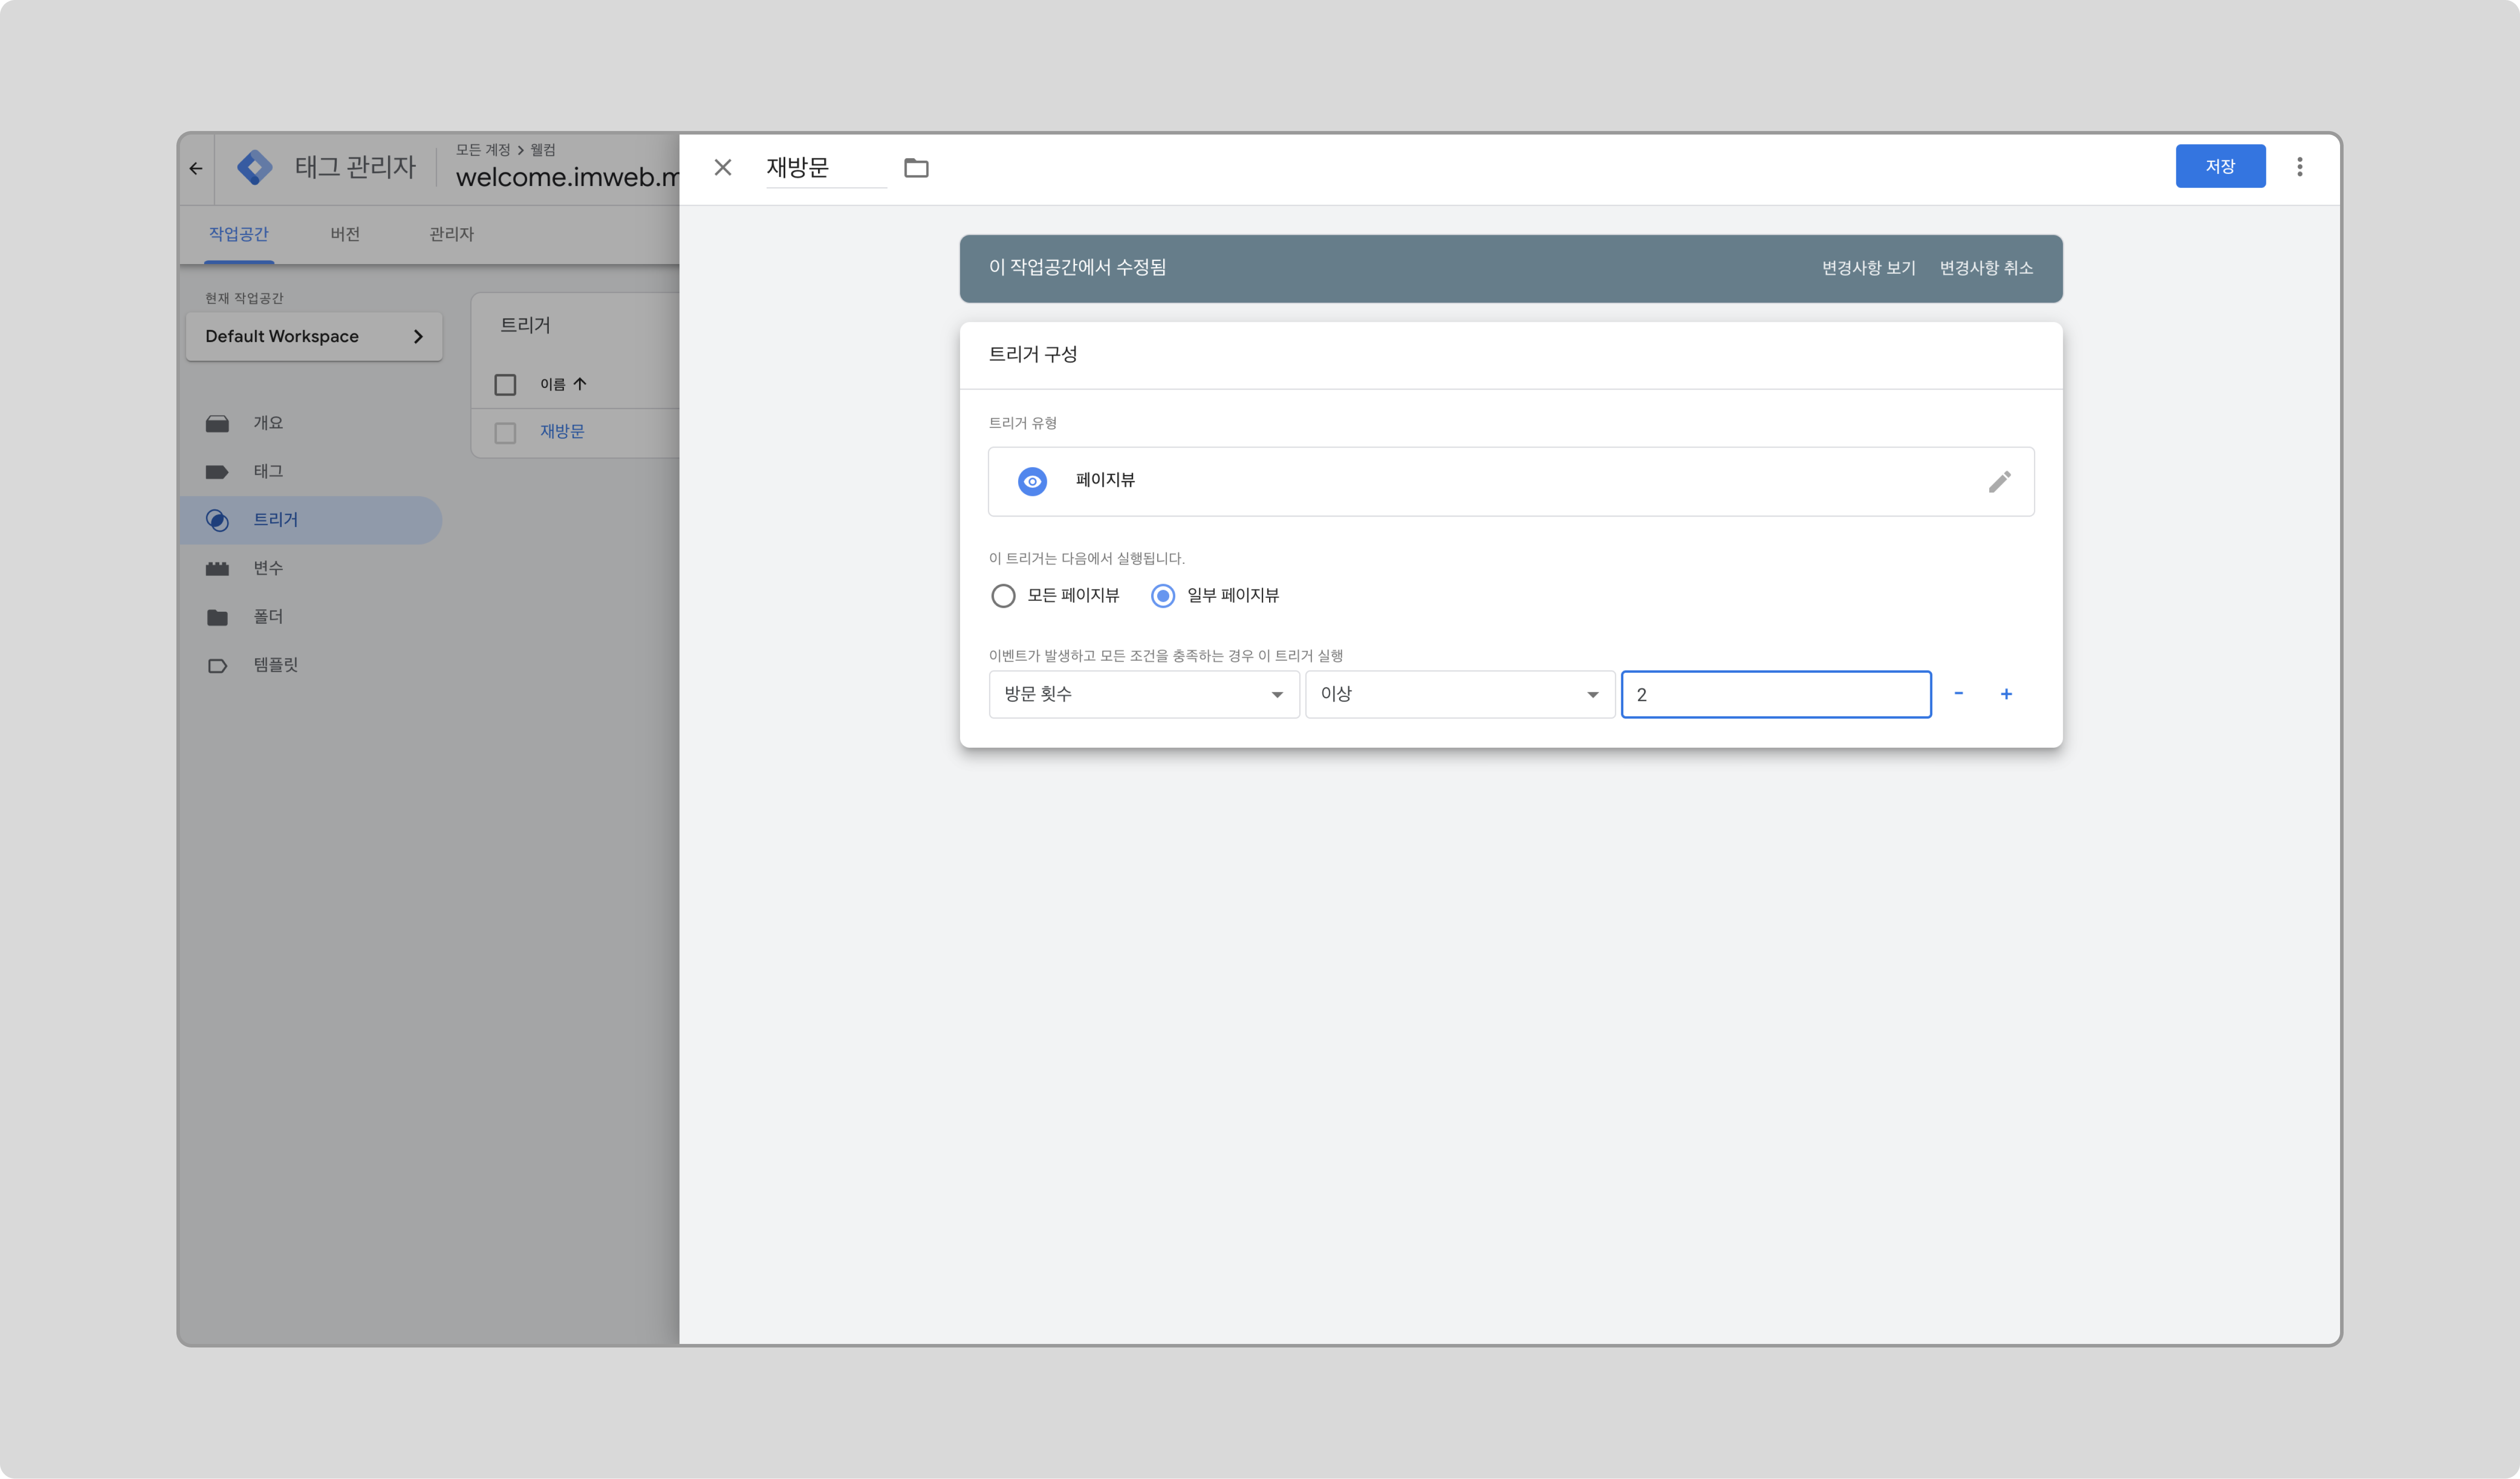Click the 트리거 구성 heading
2520x1479 pixels.
click(x=1033, y=354)
